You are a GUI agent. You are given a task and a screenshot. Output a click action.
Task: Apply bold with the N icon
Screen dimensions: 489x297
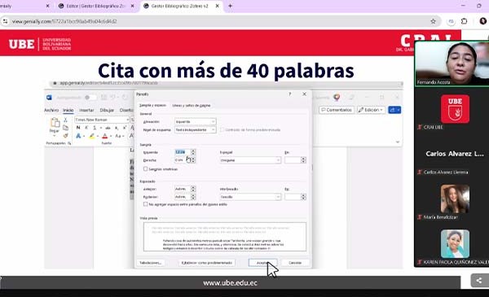(x=78, y=128)
